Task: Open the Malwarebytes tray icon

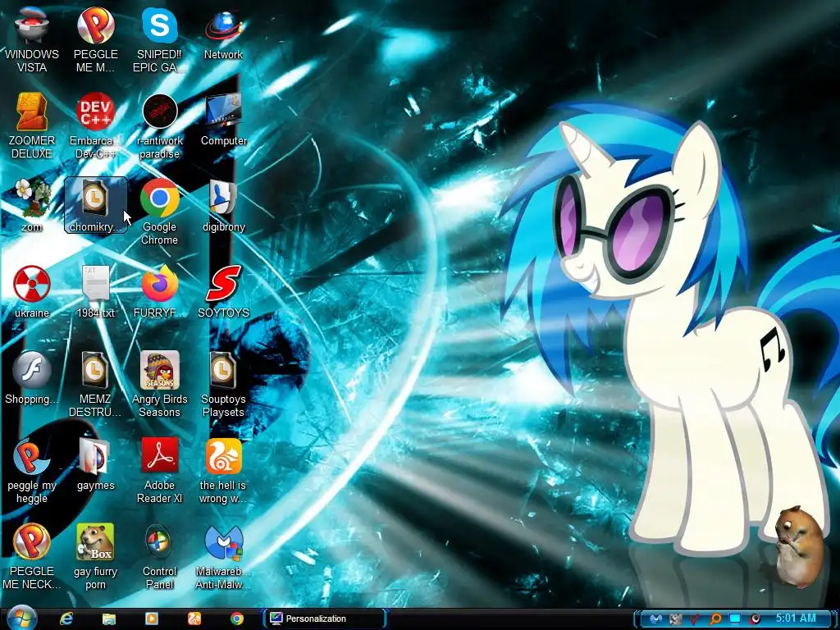Action: coord(656,619)
